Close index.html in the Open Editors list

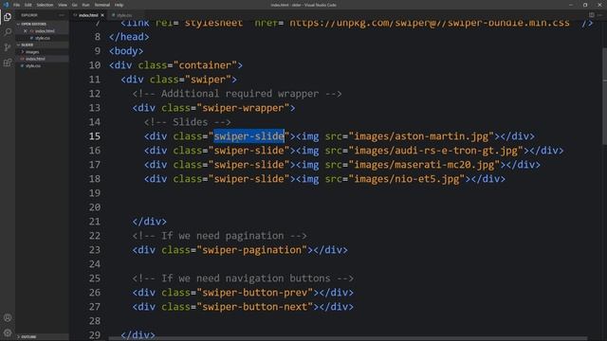pos(26,31)
